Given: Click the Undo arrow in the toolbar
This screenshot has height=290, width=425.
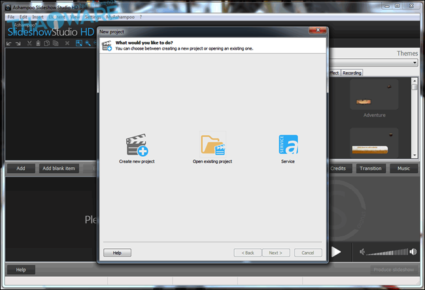Looking at the screenshot, I should click(x=9, y=43).
